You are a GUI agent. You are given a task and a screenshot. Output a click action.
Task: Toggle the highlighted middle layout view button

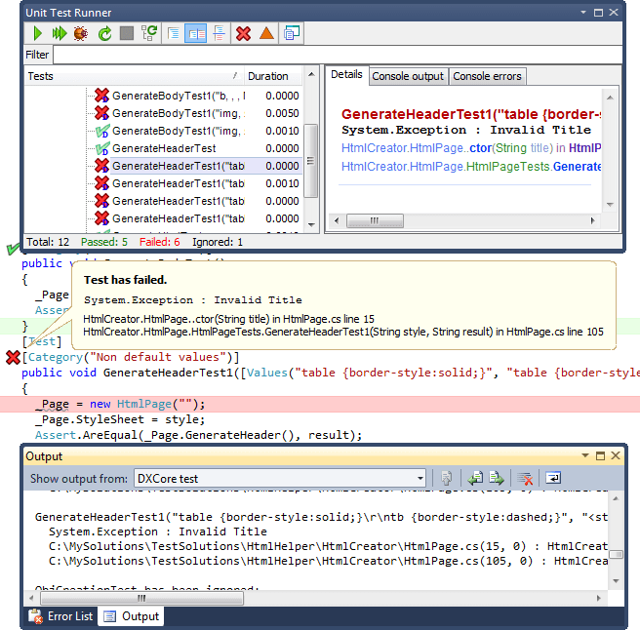point(196,33)
